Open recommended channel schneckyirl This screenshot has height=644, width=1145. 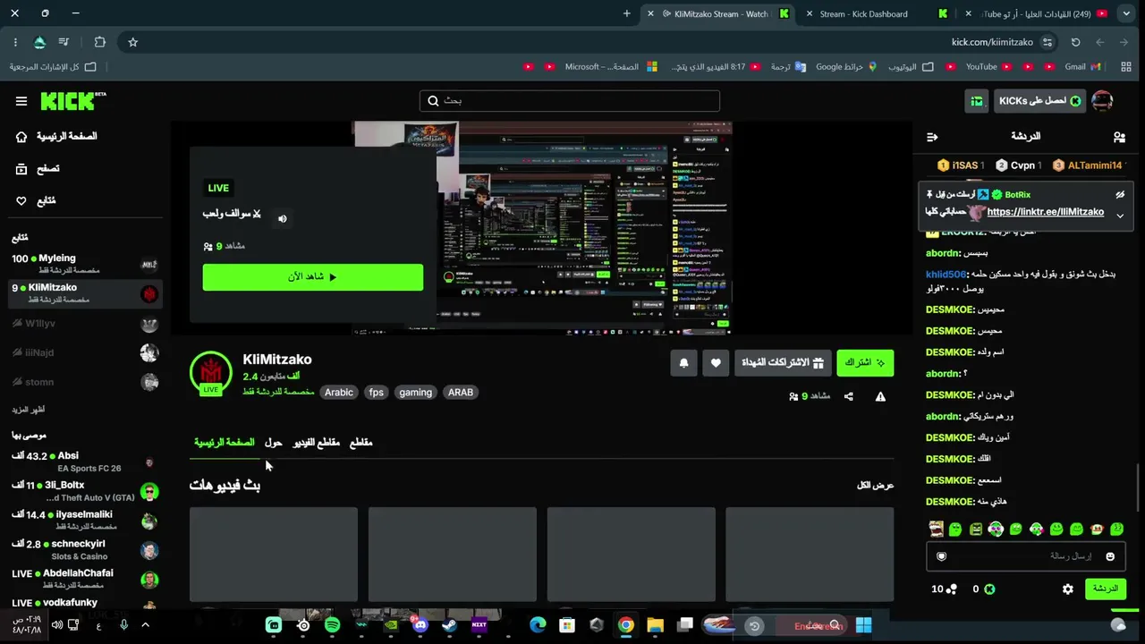85,550
